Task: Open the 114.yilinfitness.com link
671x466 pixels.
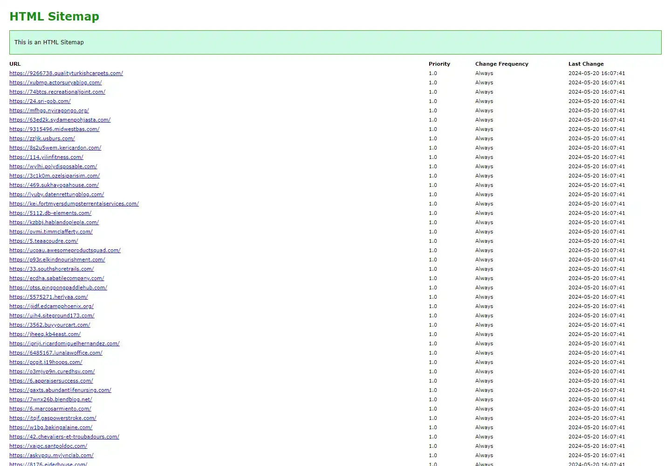Action: [46, 157]
